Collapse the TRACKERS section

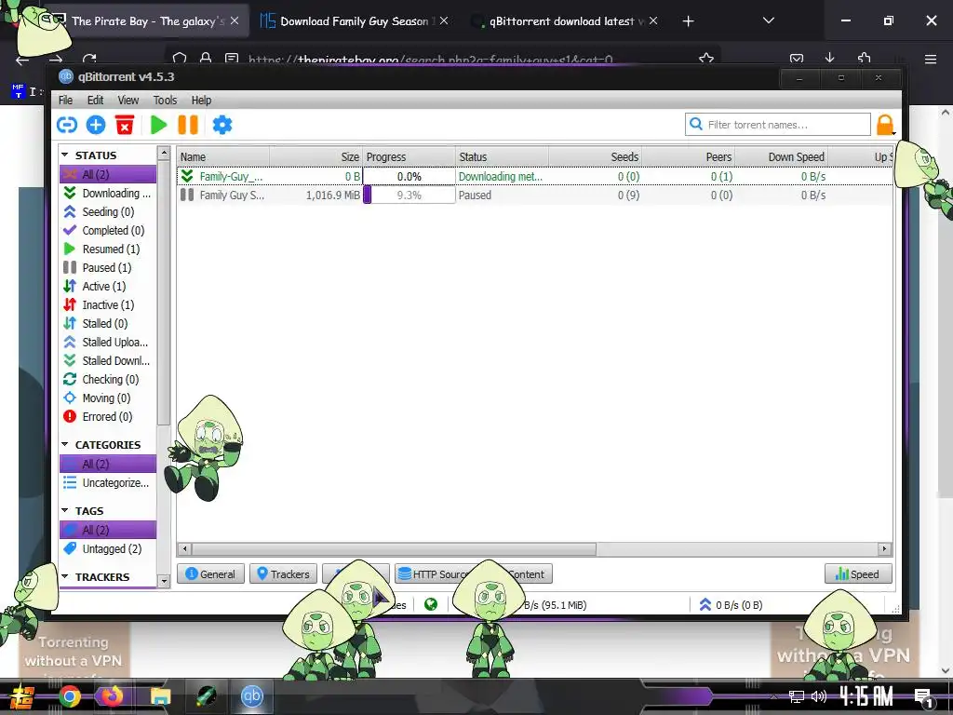65,576
